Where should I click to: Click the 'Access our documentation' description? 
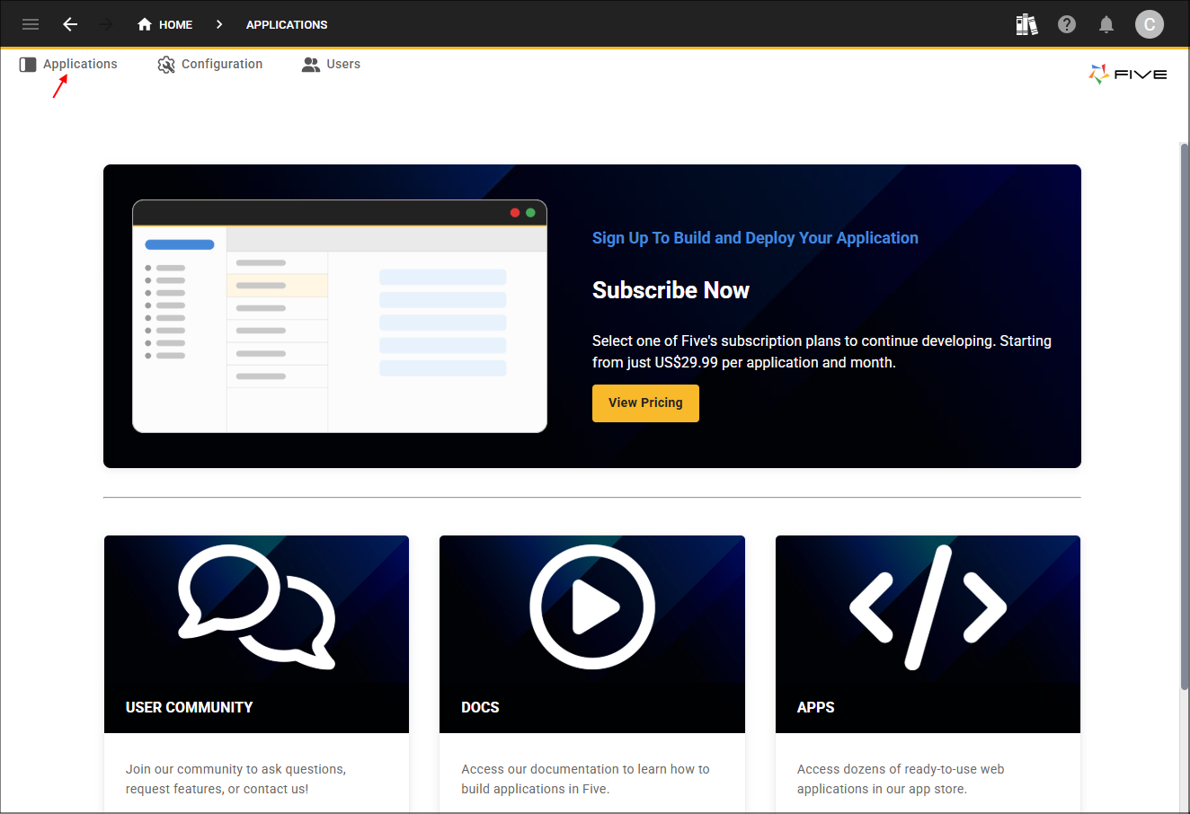click(585, 779)
